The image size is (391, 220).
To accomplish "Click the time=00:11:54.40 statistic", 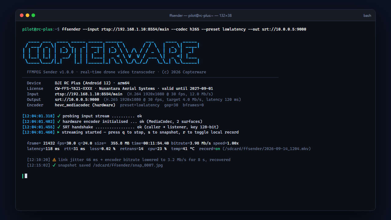I will point(150,143).
